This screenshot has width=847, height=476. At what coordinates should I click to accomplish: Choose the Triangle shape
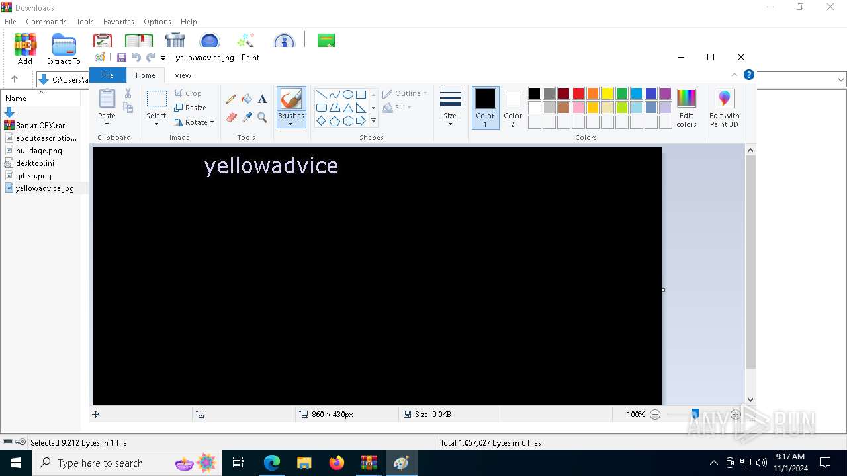[347, 108]
